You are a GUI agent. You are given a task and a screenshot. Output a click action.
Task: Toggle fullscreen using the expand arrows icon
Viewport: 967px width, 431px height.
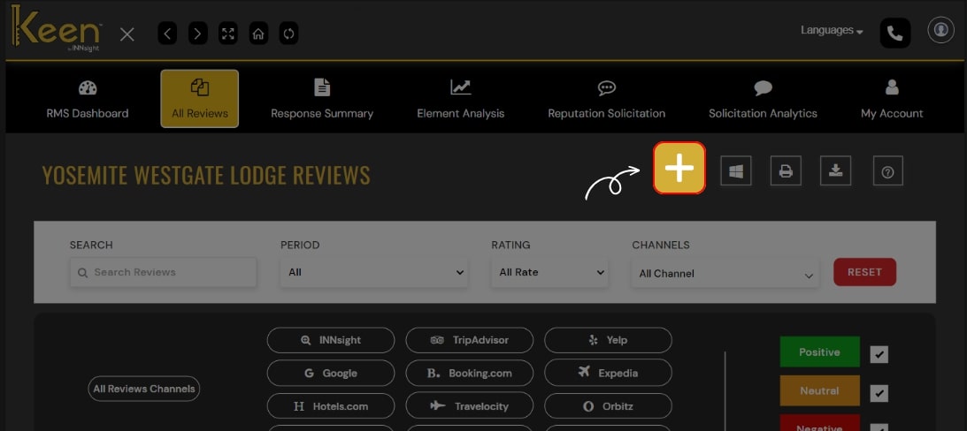[228, 34]
